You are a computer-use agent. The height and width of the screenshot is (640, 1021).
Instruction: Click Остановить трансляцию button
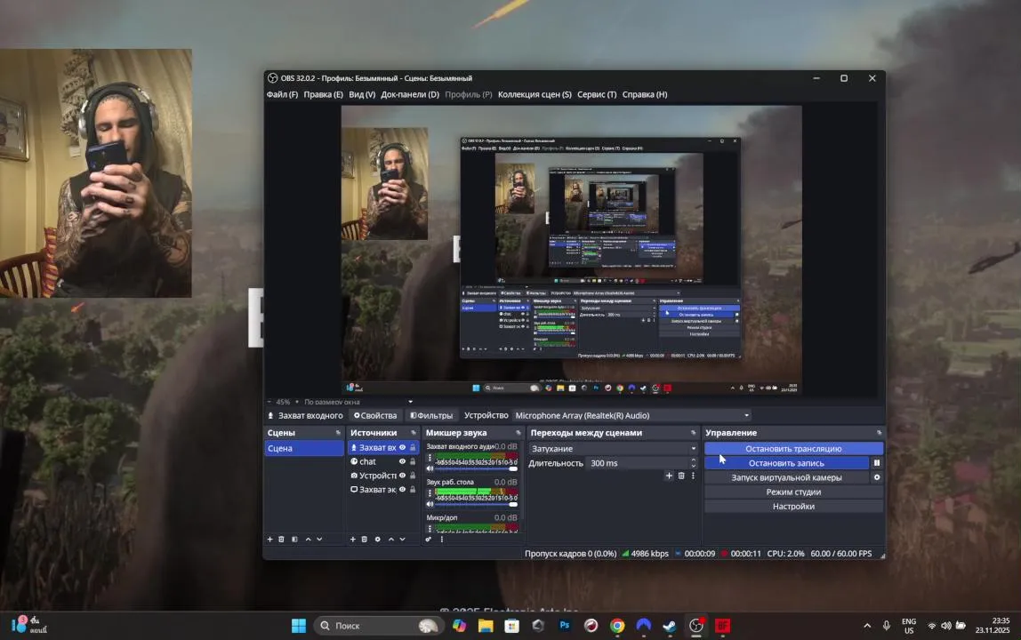pyautogui.click(x=793, y=449)
